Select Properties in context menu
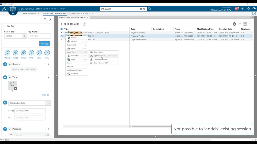This screenshot has width=257, height=144. [x=77, y=56]
